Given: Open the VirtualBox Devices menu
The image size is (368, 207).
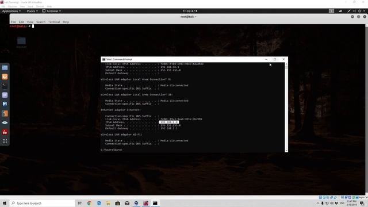Looking at the screenshot, I should click(40, 6).
